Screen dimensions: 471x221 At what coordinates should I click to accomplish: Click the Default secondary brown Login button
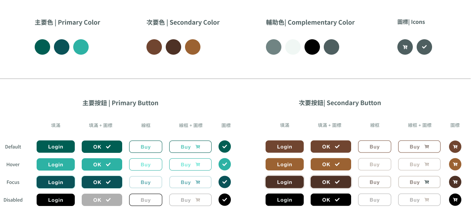click(x=284, y=147)
